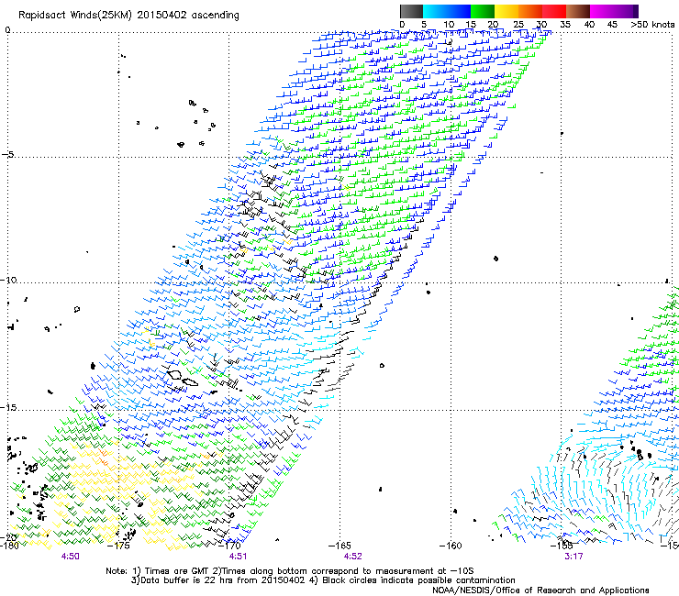The height and width of the screenshot is (596, 679).
Task: Click the -15 latitude axis label
Action: 8,408
